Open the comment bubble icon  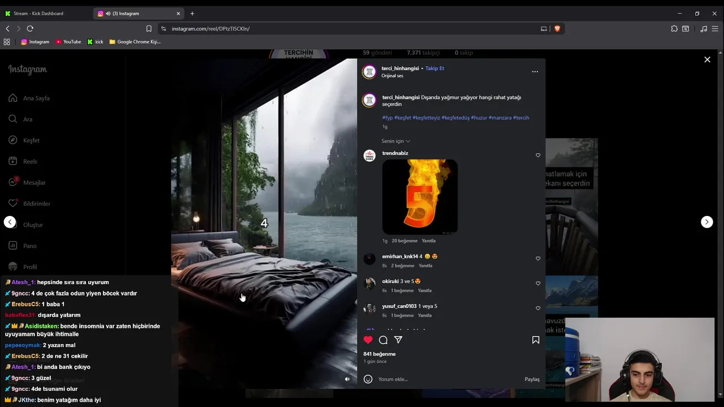point(383,340)
